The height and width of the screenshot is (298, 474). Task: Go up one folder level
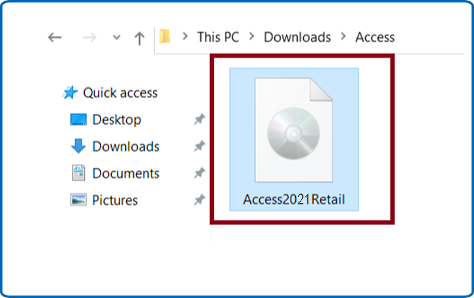(x=140, y=38)
